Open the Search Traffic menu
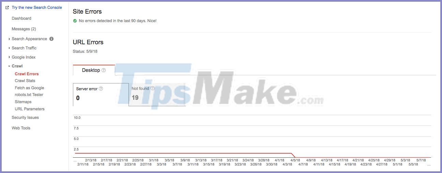 point(24,48)
